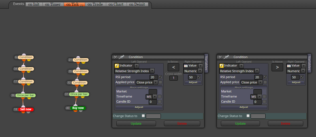This screenshot has width=316, height=137.
Task: Expand More settings header in Is Below panel
Action: coord(139,87)
